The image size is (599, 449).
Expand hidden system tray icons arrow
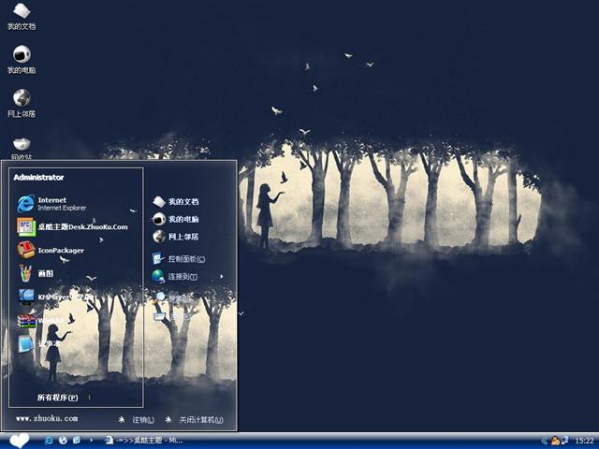pos(545,441)
